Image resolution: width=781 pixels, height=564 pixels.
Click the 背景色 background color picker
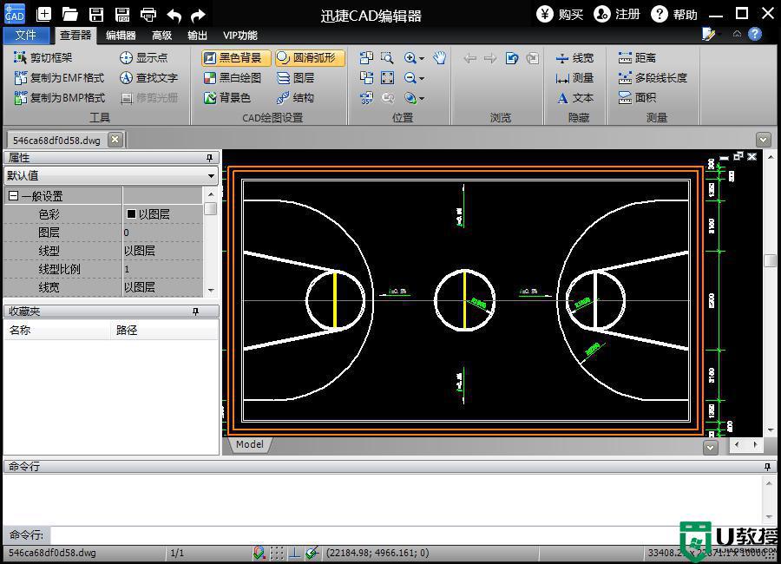tap(227, 98)
